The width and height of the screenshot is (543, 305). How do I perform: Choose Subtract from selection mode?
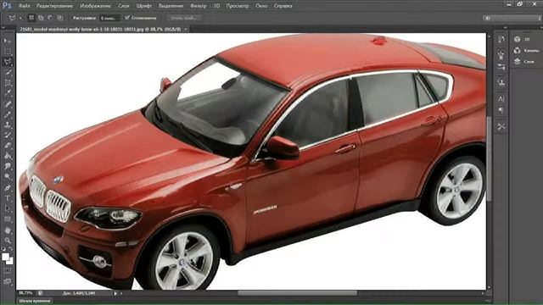tap(50, 18)
